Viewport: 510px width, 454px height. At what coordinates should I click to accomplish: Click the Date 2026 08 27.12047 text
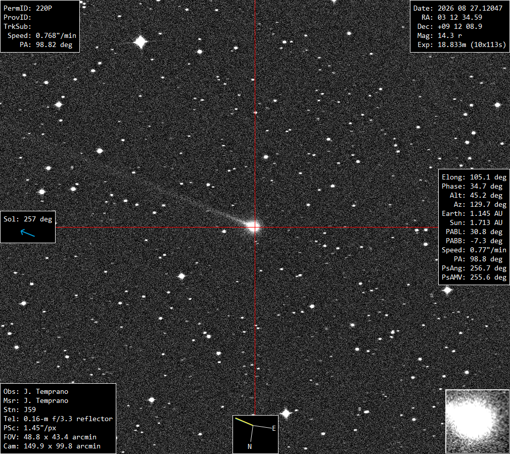point(457,8)
